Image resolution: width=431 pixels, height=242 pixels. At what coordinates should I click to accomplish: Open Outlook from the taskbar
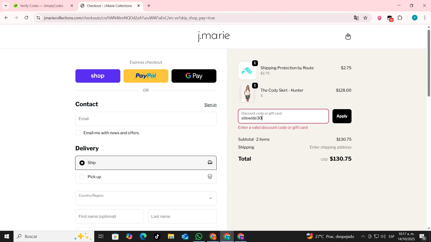coord(185,237)
